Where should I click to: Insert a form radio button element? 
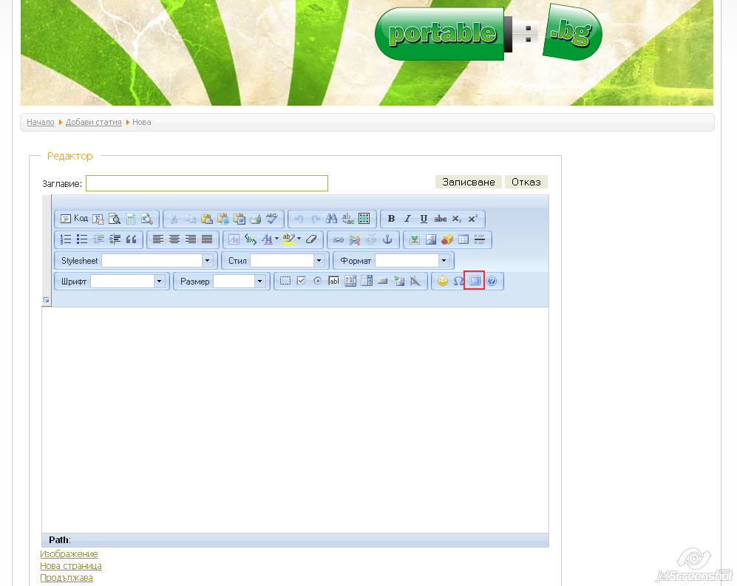tap(317, 281)
